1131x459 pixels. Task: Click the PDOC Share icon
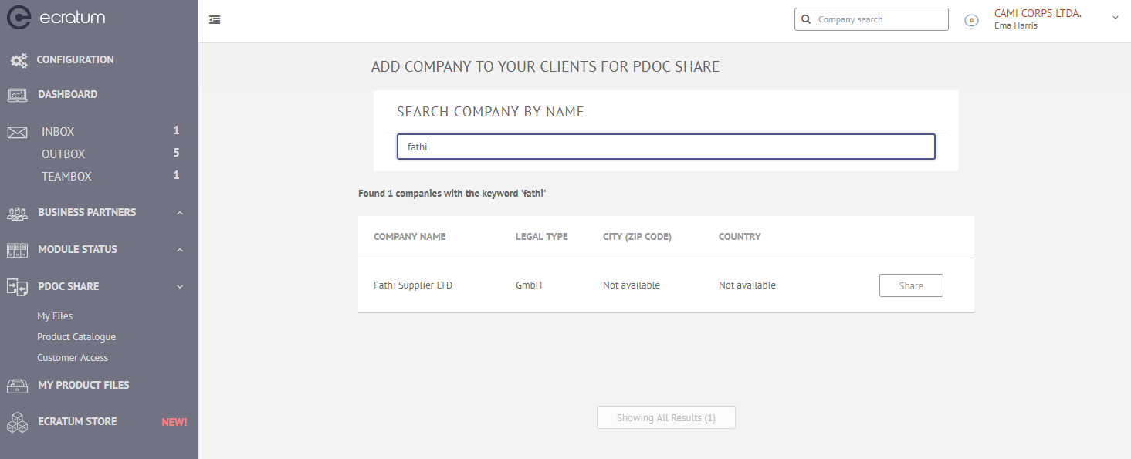point(18,287)
